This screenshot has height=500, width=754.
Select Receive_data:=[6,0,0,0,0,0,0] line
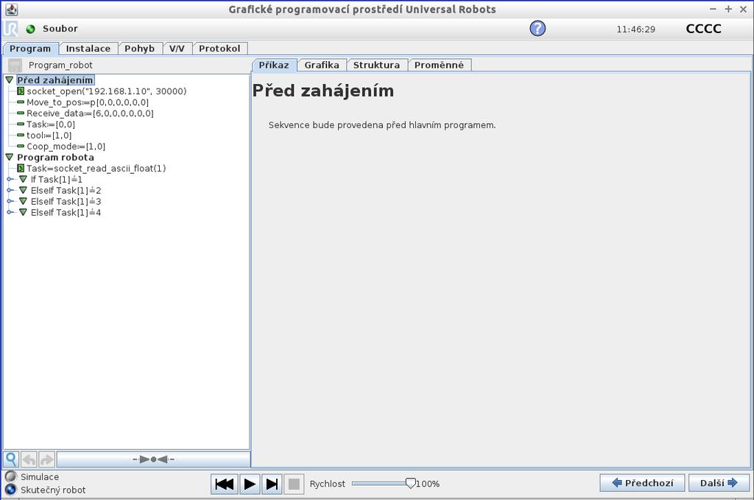click(x=90, y=113)
